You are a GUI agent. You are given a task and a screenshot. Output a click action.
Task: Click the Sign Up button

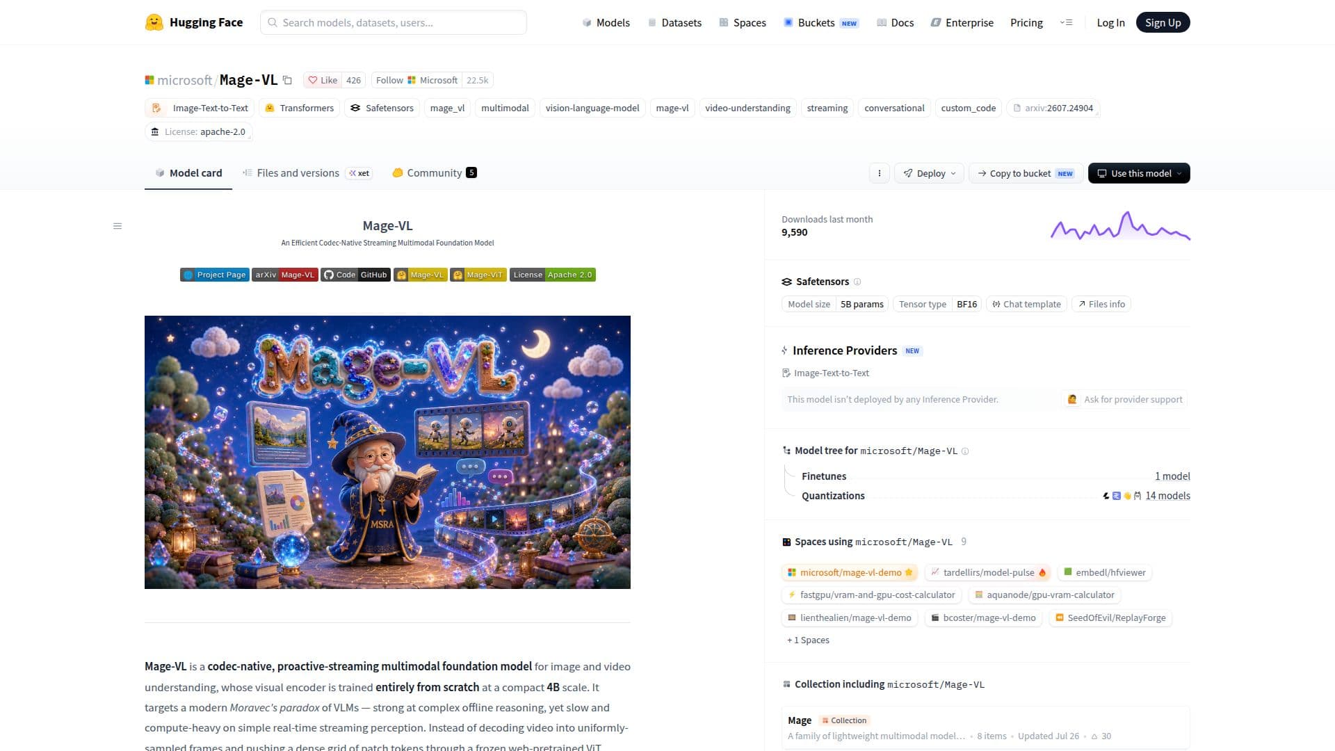coord(1163,22)
